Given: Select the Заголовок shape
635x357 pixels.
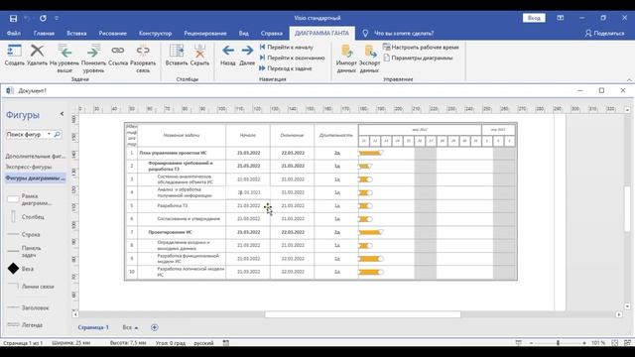Looking at the screenshot, I should (x=13, y=307).
